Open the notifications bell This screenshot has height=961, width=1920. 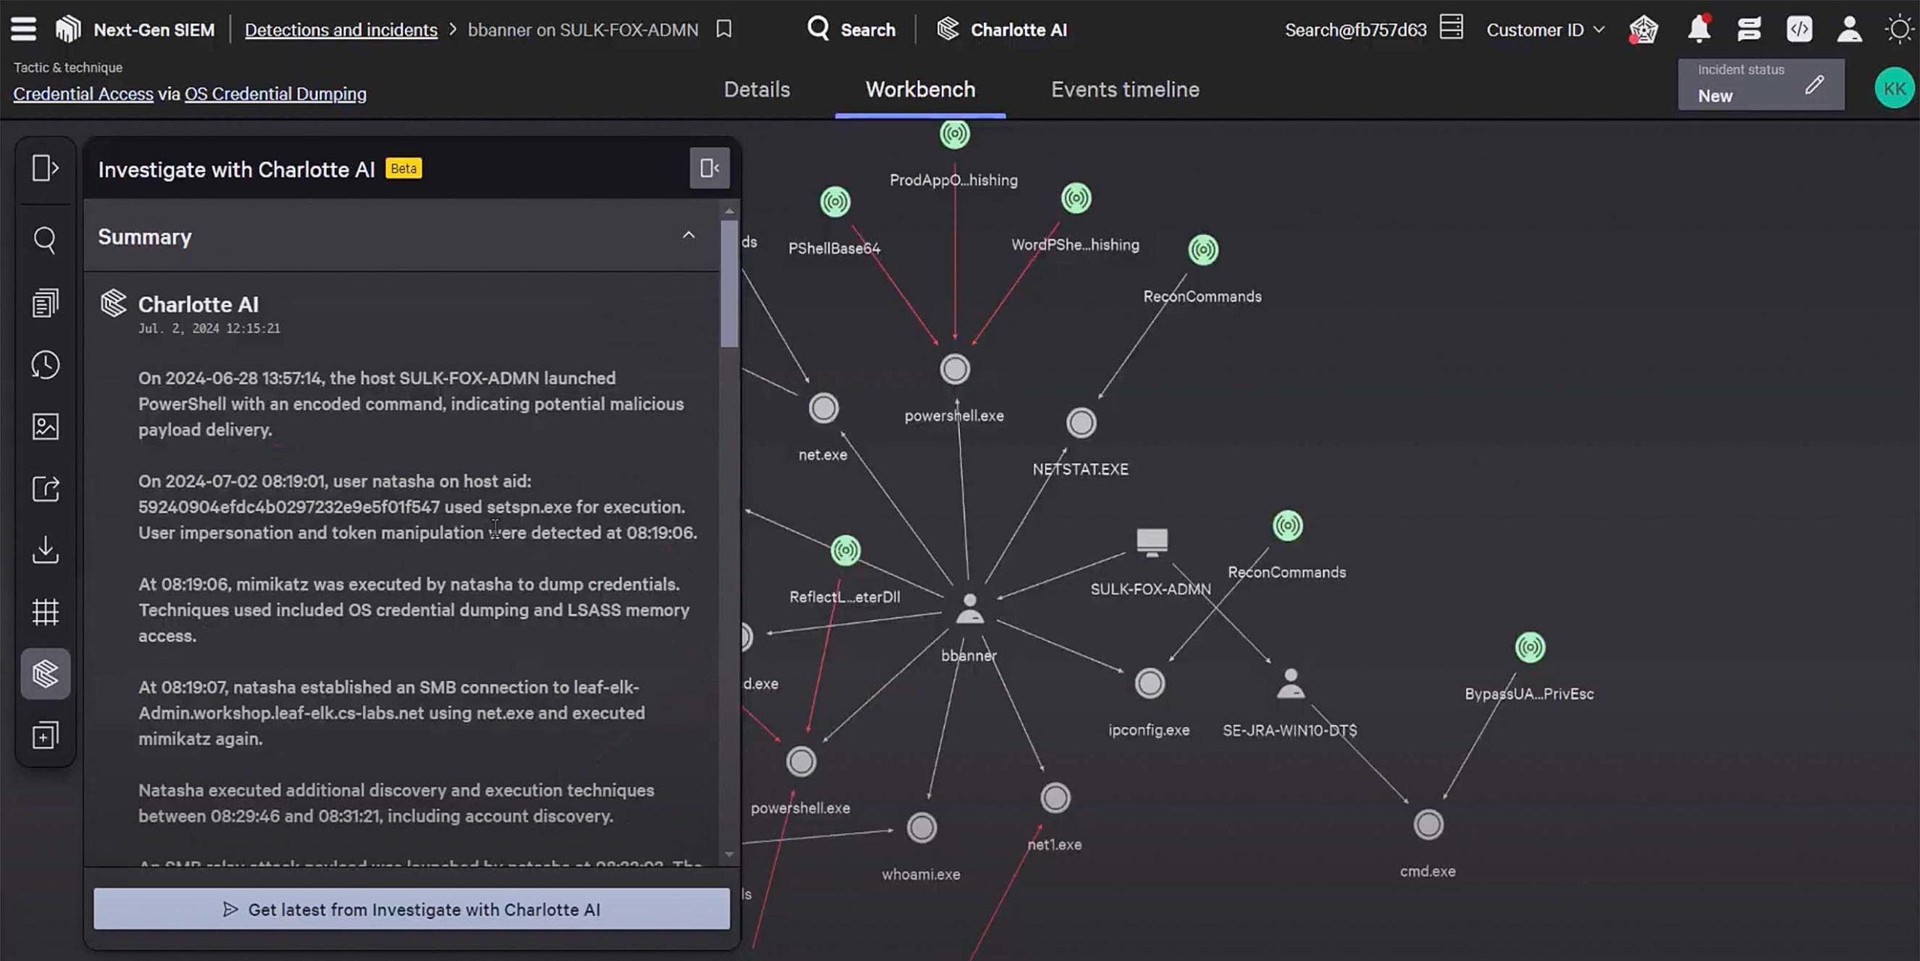[x=1699, y=28]
